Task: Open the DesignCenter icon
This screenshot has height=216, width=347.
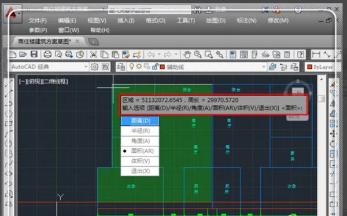Action: coord(243,54)
